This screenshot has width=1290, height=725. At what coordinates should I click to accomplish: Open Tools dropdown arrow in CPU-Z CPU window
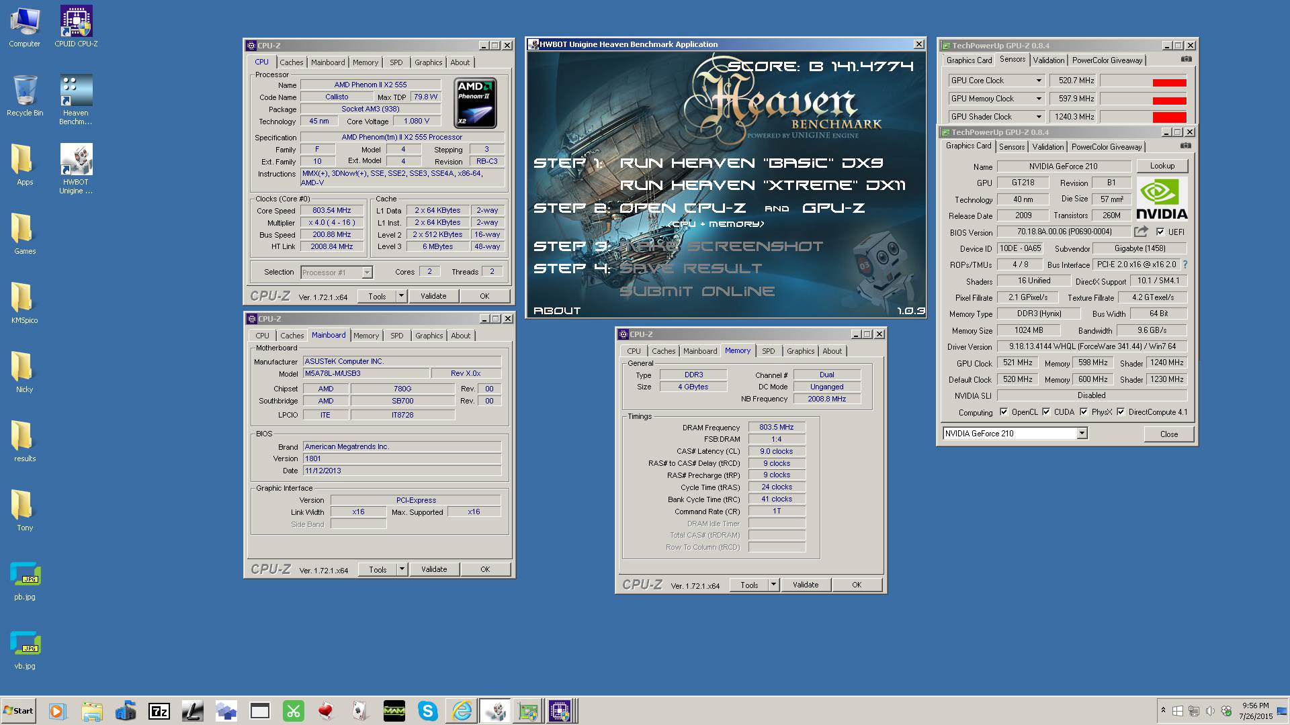401,296
